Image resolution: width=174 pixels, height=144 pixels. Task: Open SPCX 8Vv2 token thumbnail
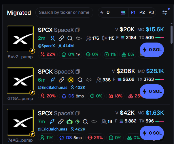point(20,39)
